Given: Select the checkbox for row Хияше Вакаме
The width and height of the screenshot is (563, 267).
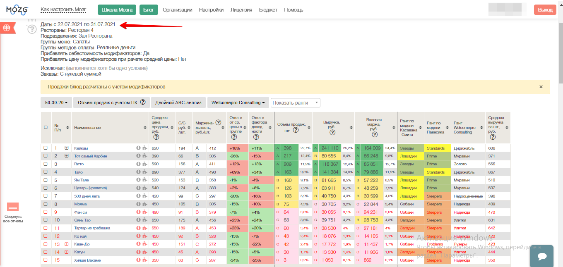Looking at the screenshot, I should coord(46,260).
